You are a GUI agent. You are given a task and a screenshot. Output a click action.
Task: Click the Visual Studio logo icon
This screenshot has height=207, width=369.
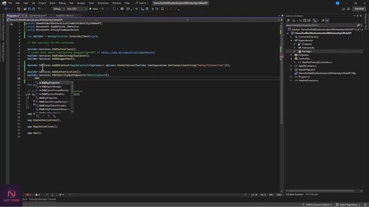coord(4,3)
